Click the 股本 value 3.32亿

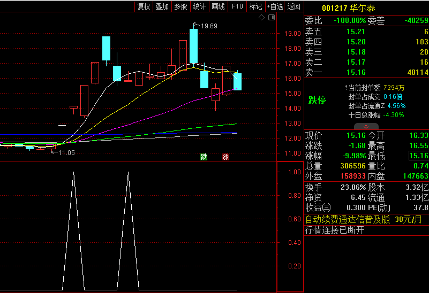point(417,187)
